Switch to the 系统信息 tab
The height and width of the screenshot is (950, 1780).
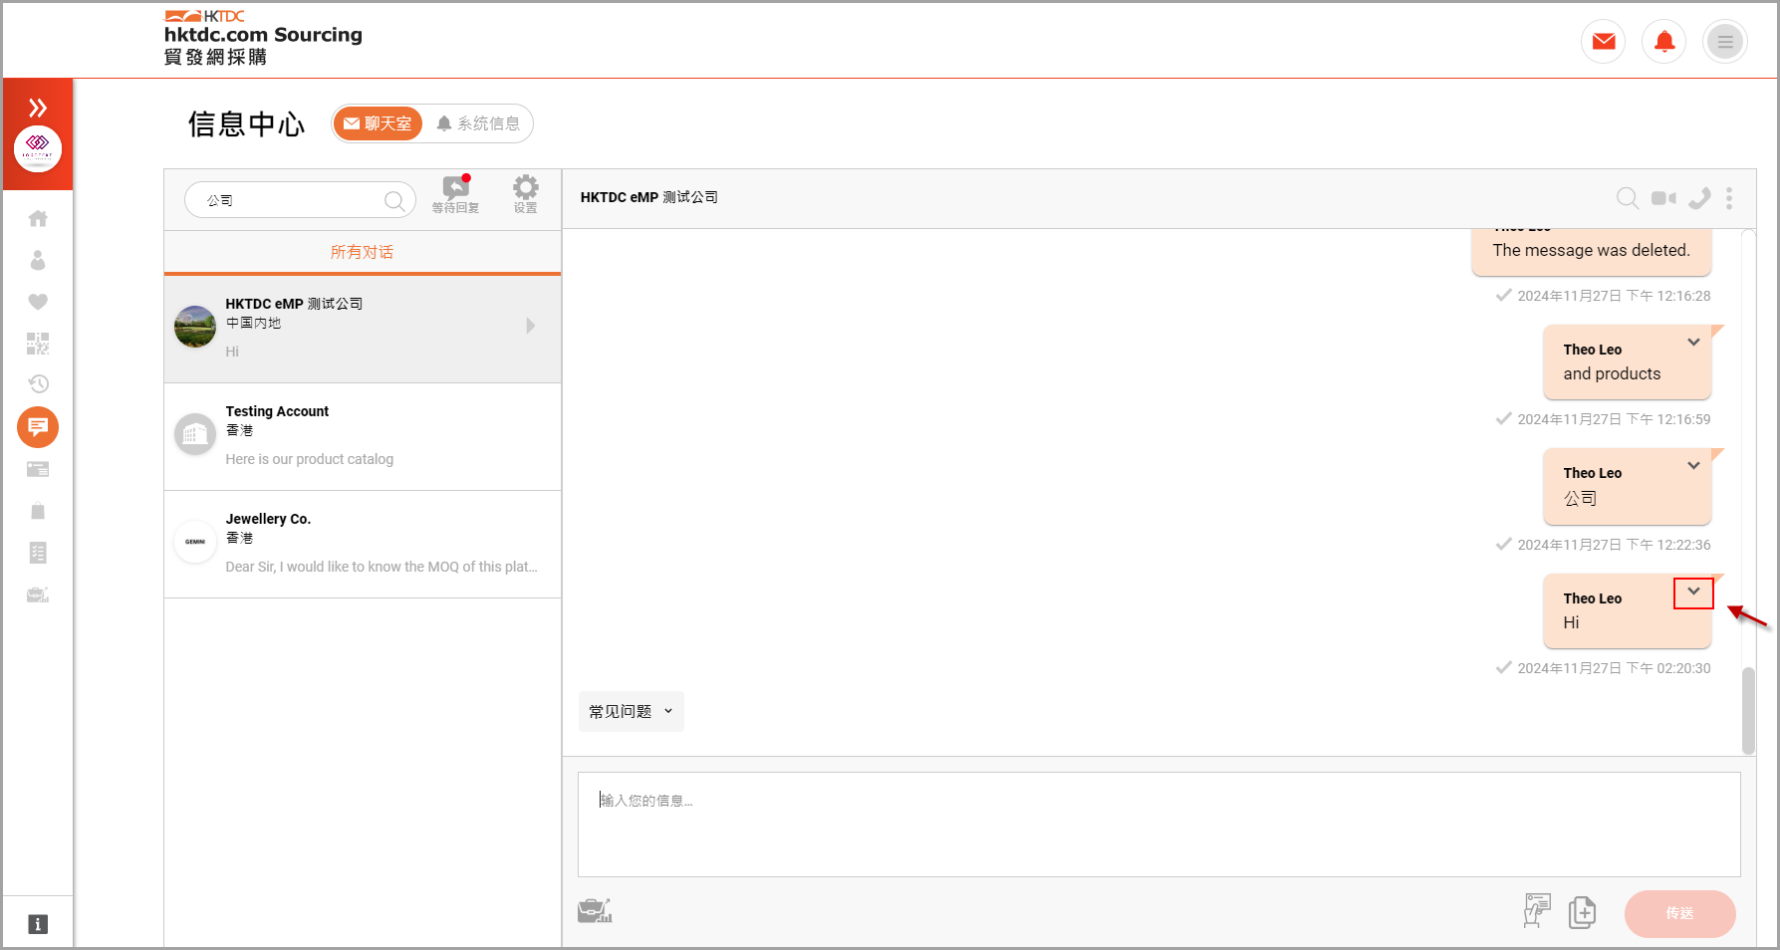[478, 123]
